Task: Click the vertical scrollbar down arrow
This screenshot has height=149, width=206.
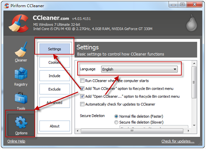Action: 194,125
